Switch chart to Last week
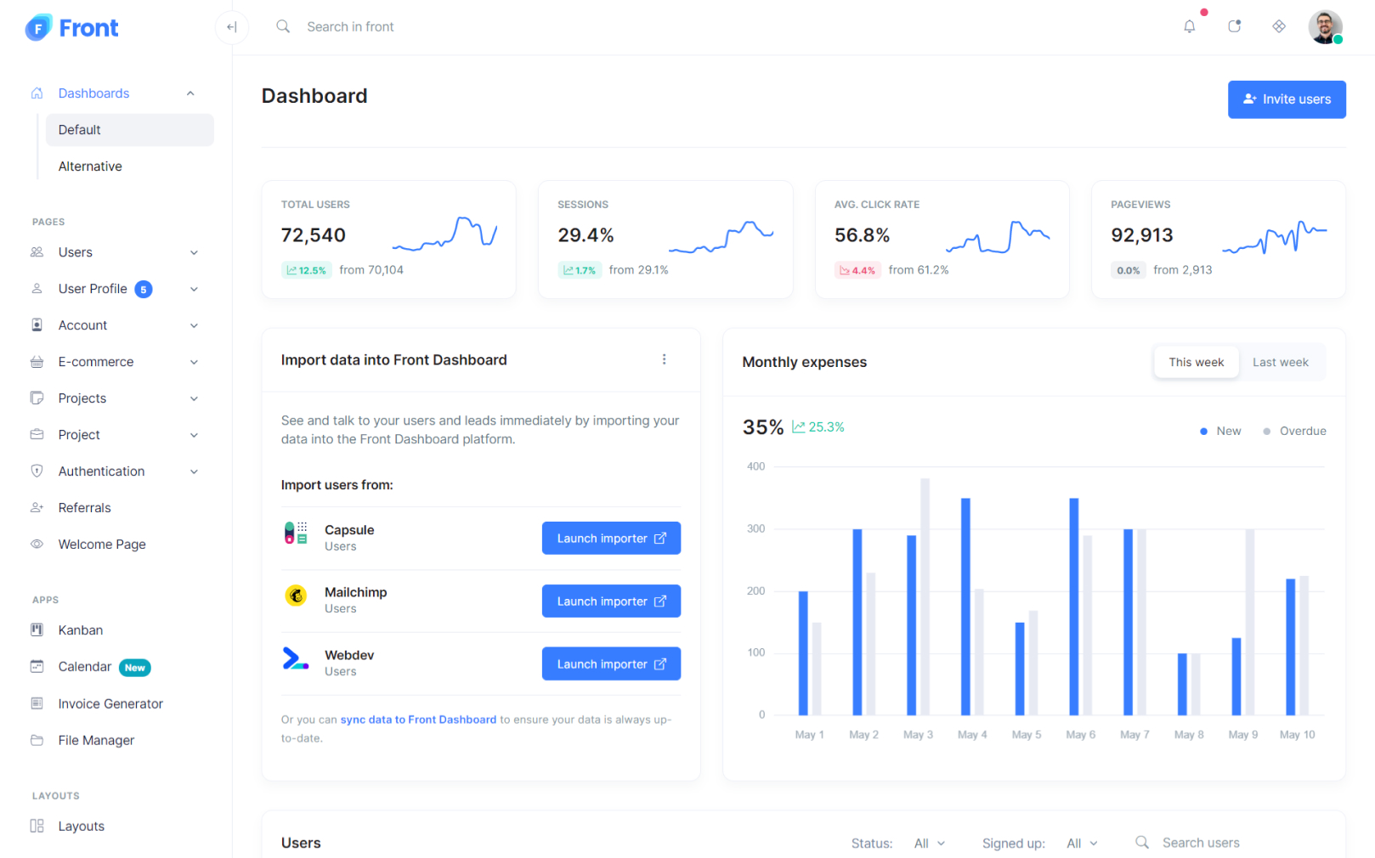Viewport: 1375px width, 858px height. click(x=1280, y=362)
